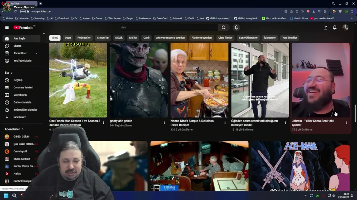Open options for One Punch Man short
Viewport: 357px width, 200px height.
pyautogui.click(x=103, y=122)
